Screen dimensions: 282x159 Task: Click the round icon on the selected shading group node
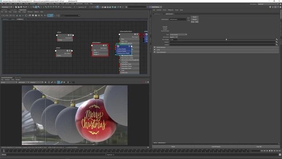[118, 46]
